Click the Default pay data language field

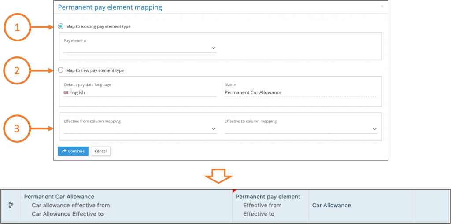(x=140, y=92)
